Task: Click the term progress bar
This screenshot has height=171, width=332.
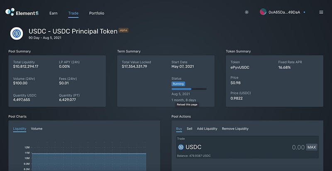Action: pyautogui.click(x=189, y=89)
